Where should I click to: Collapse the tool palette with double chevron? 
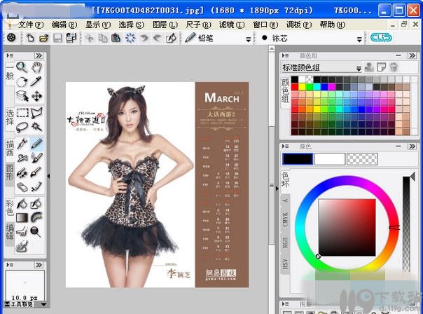pos(39,55)
